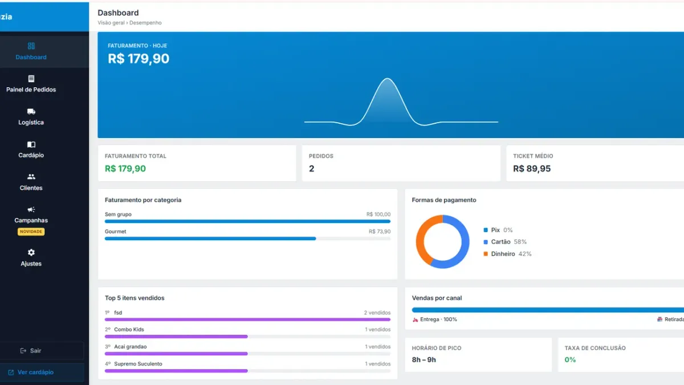684x385 pixels.
Task: Click the payment methods donut chart
Action: point(442,242)
